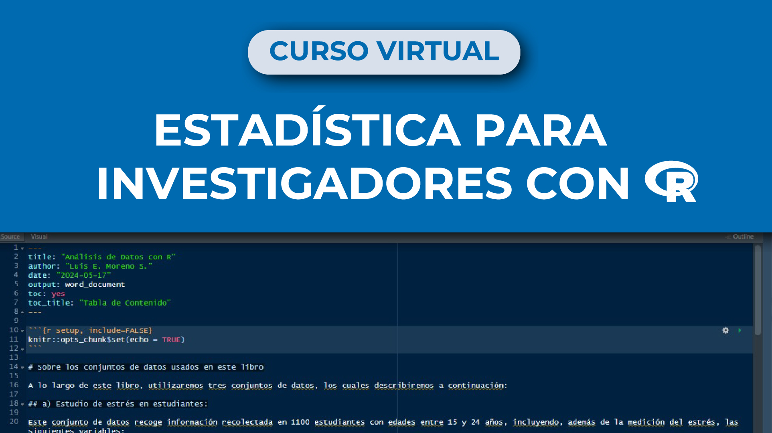Click the CURSO VIRTUAL pill label
This screenshot has width=772, height=433.
[384, 52]
